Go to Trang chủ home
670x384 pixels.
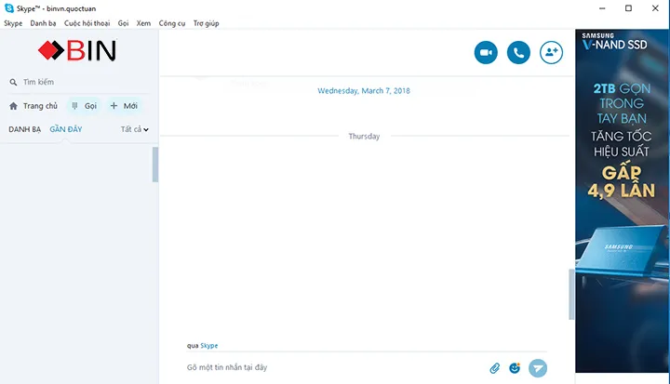click(33, 106)
